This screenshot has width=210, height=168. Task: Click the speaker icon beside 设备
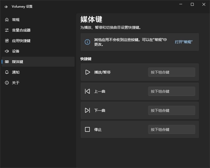coord(7,51)
